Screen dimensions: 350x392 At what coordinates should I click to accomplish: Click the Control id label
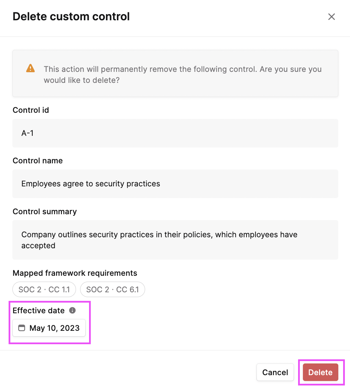pyautogui.click(x=31, y=110)
